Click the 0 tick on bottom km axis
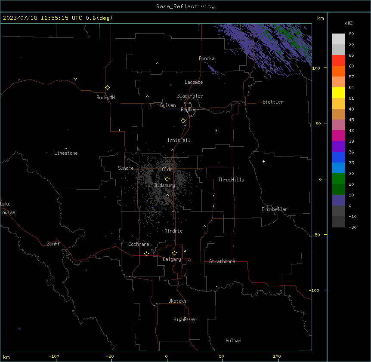The image size is (371, 362). [x=166, y=356]
